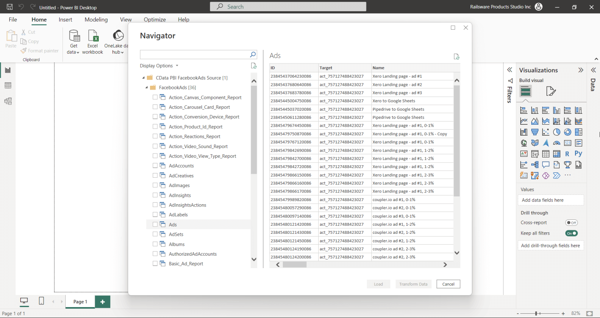Cancel the Navigator dialog
The width and height of the screenshot is (600, 318).
[x=448, y=284]
